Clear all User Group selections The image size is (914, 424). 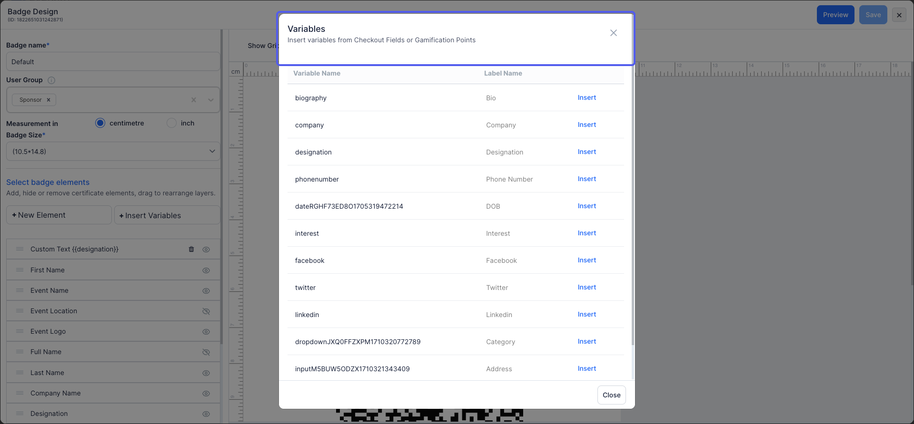tap(194, 100)
